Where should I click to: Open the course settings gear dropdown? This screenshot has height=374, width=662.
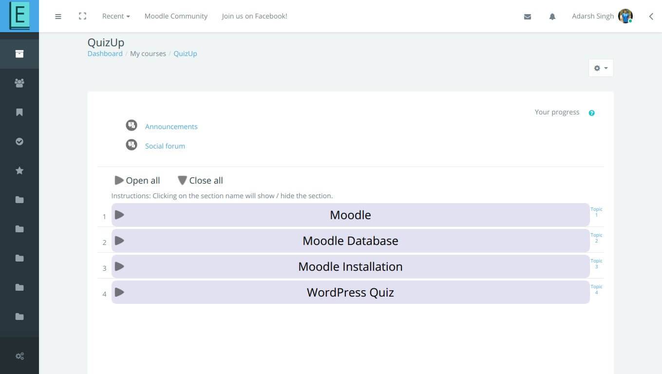point(601,68)
